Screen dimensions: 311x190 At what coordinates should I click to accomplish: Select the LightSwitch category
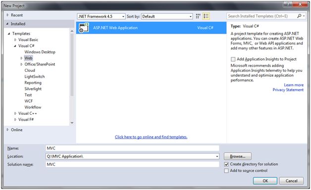click(x=35, y=77)
